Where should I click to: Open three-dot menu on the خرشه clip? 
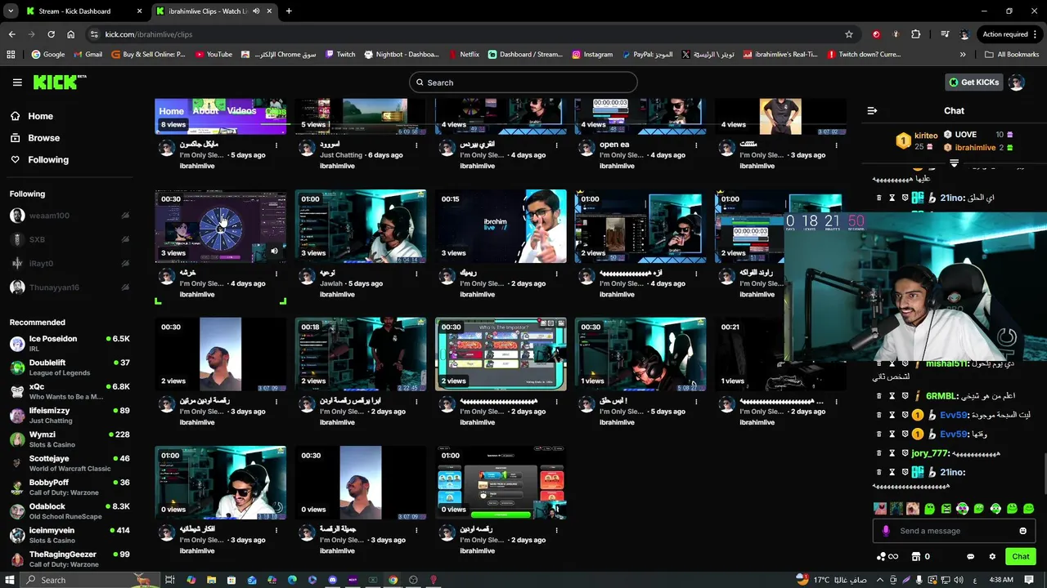(x=276, y=274)
